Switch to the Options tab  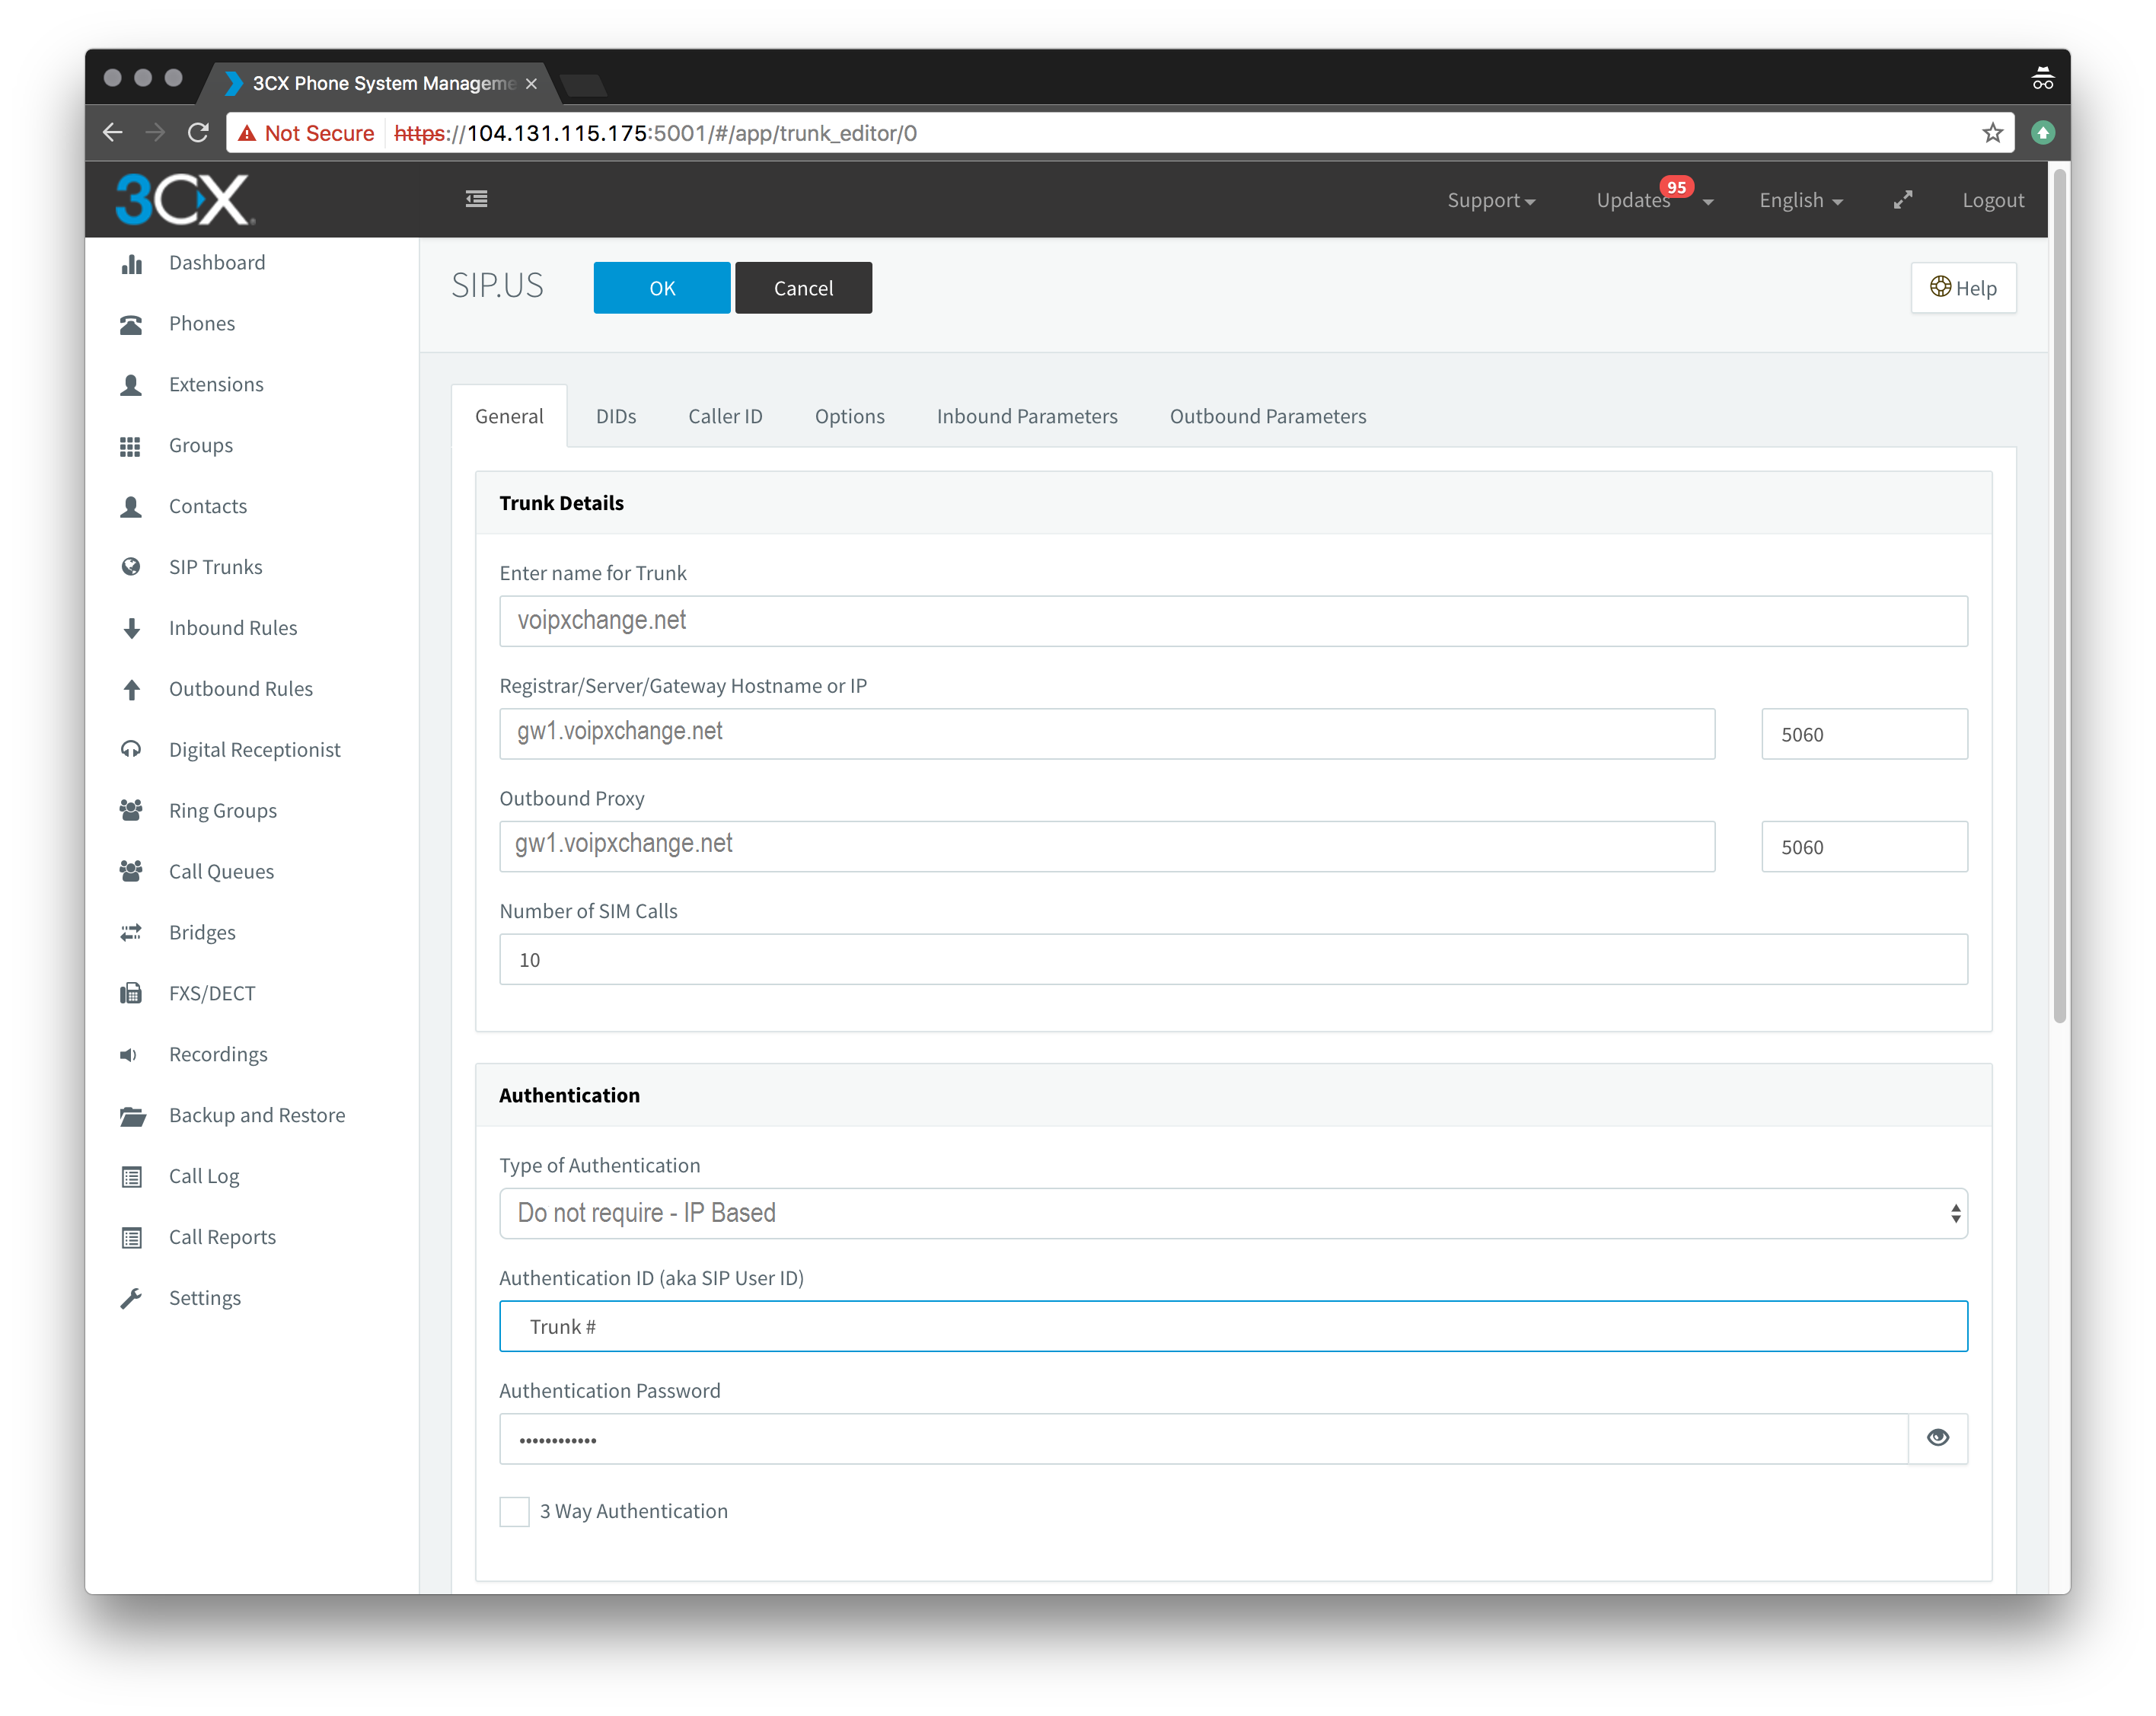click(x=849, y=416)
